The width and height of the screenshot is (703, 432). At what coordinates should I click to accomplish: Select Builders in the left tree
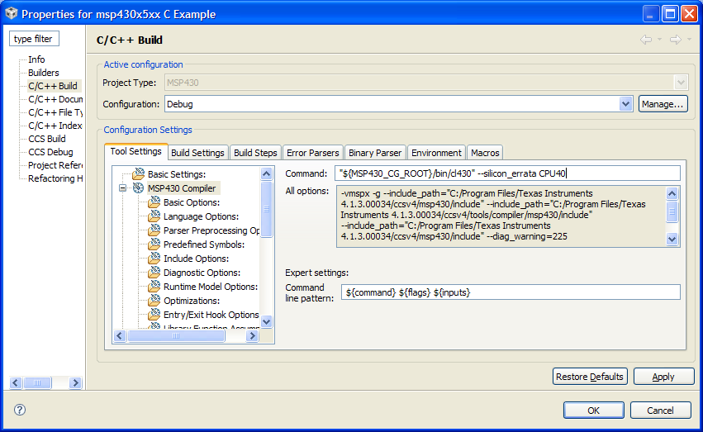44,73
